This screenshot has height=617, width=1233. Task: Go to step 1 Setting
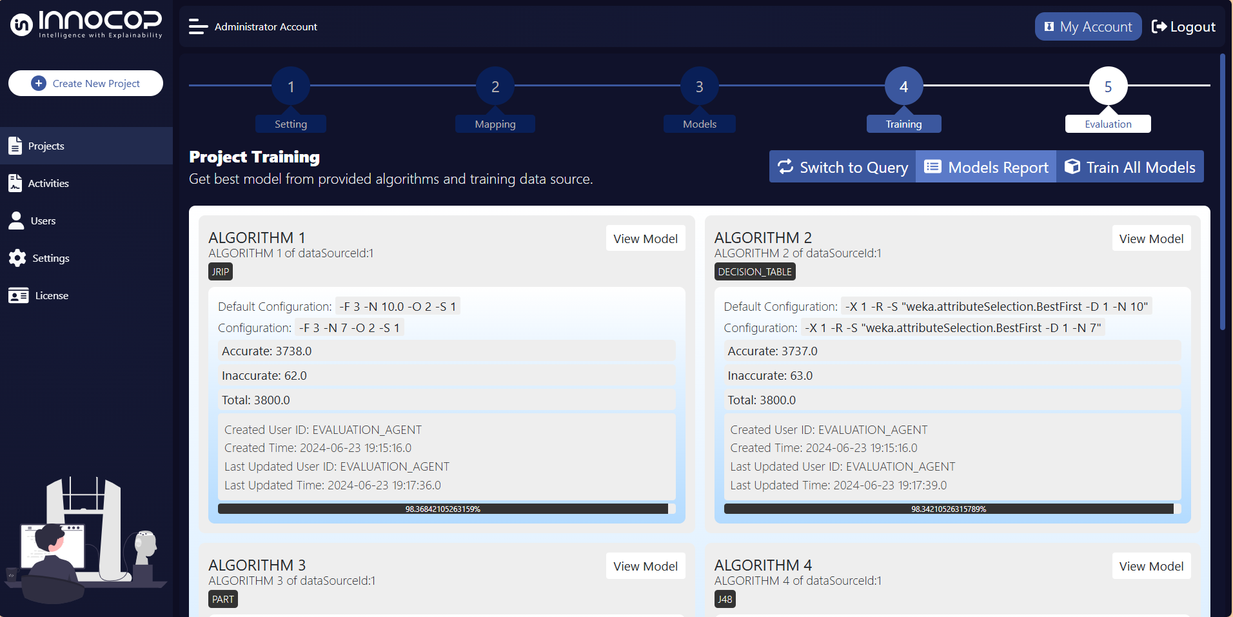[291, 86]
